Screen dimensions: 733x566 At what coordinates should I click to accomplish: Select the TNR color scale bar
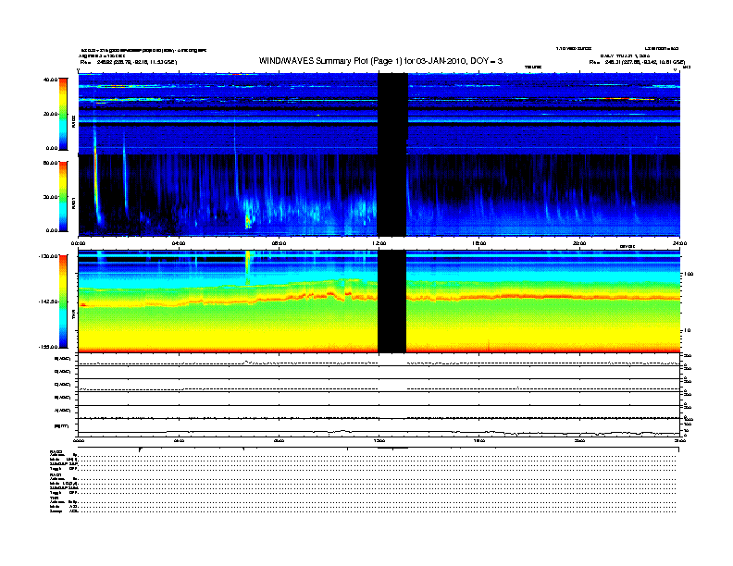pos(63,301)
